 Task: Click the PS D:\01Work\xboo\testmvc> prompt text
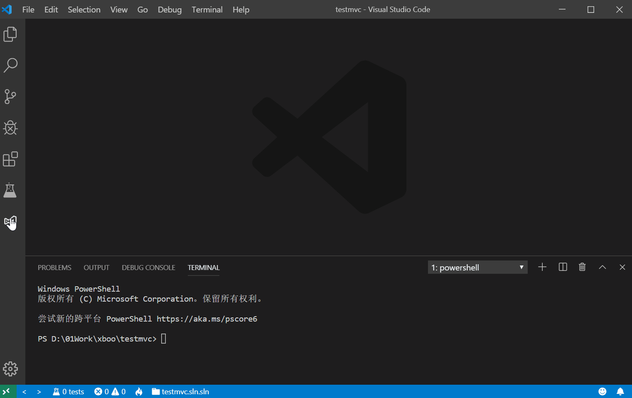(x=97, y=339)
